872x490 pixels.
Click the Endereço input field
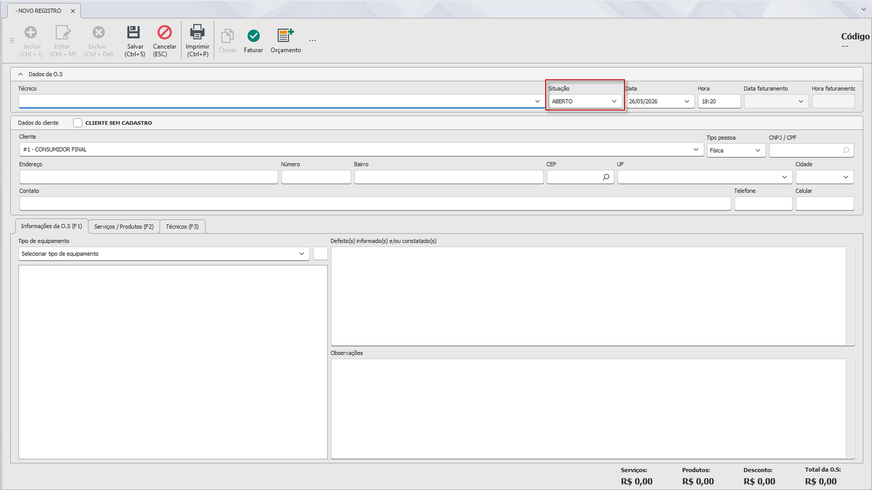tap(149, 177)
